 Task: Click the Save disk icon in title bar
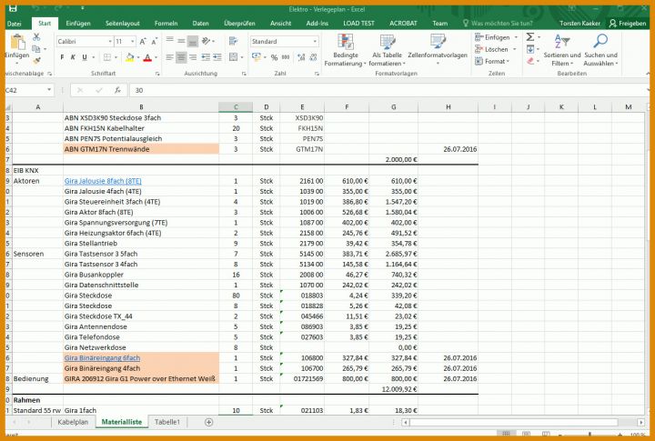coord(13,9)
